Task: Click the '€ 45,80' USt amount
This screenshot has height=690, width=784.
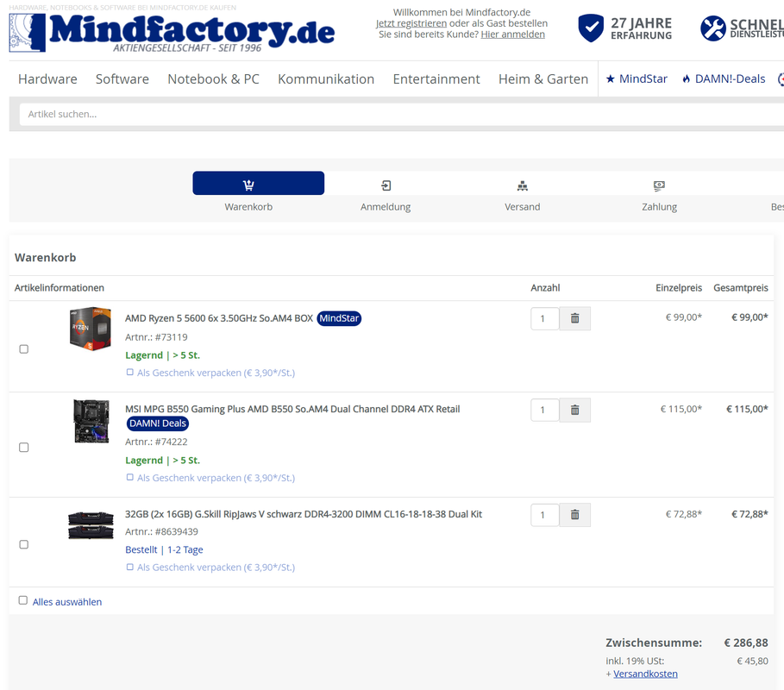Action: (x=752, y=661)
